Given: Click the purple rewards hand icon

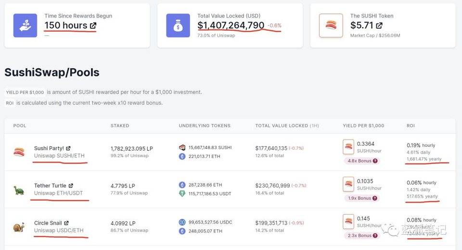Looking at the screenshot, I should (x=25, y=25).
